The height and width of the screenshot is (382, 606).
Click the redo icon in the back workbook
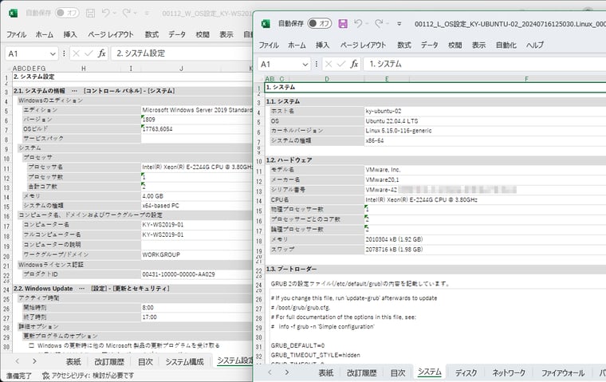pos(126,13)
